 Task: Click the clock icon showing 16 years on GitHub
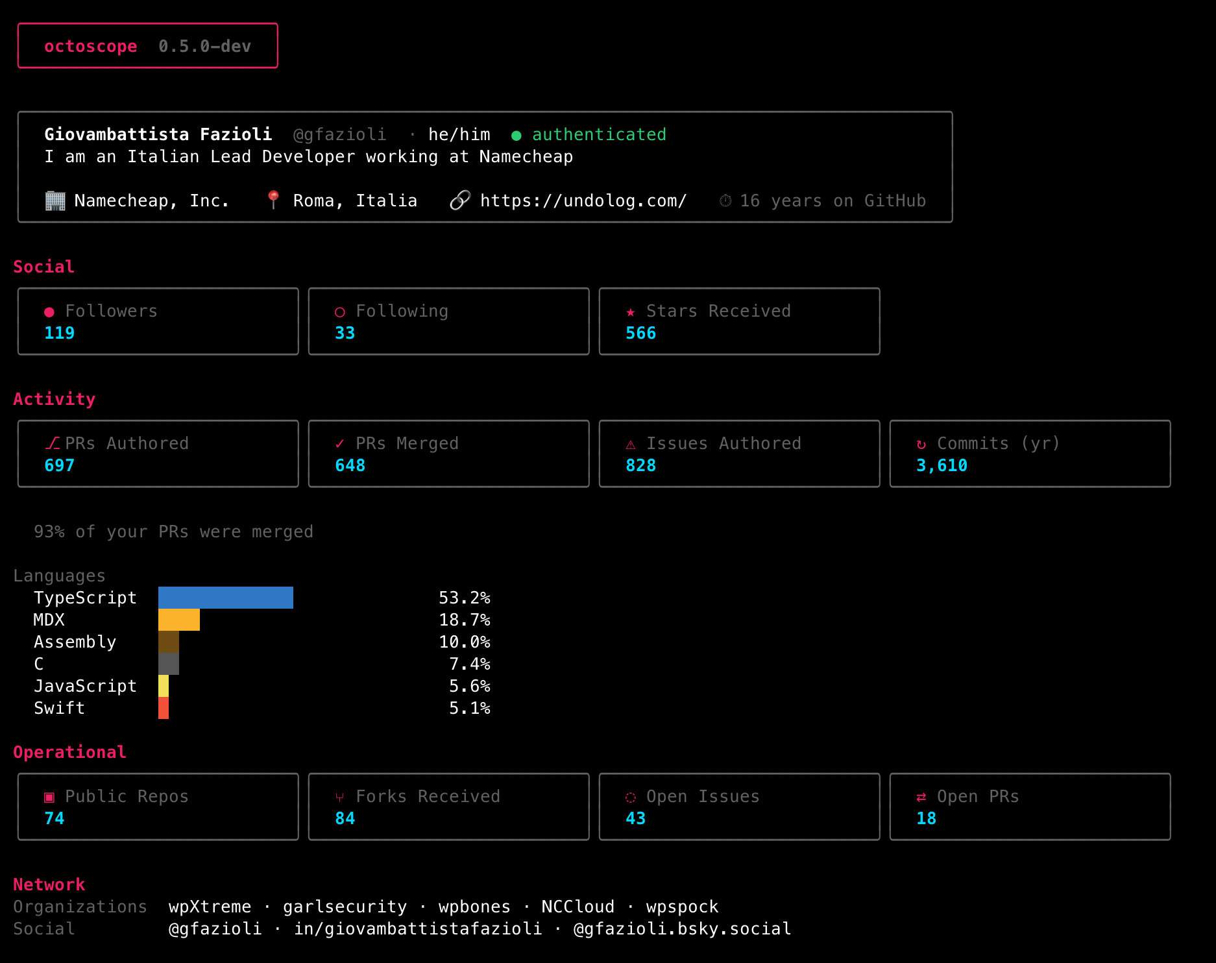pyautogui.click(x=725, y=201)
